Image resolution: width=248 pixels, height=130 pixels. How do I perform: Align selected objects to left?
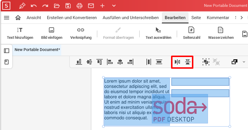pos(110,62)
